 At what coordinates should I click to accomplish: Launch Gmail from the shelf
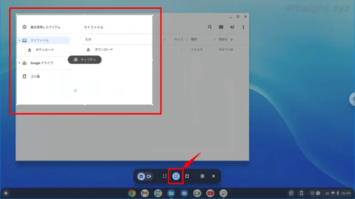pos(145,193)
